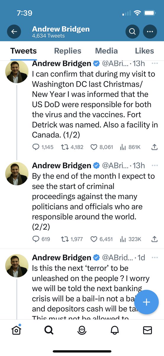Tap the back arrow button
The width and height of the screenshot is (164, 356).
[14, 31]
